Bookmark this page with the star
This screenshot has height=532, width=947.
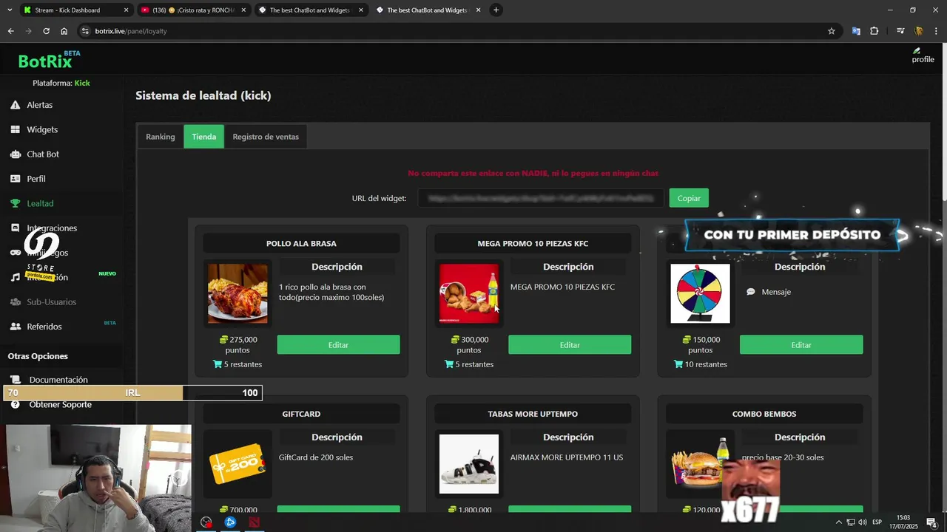coord(832,31)
